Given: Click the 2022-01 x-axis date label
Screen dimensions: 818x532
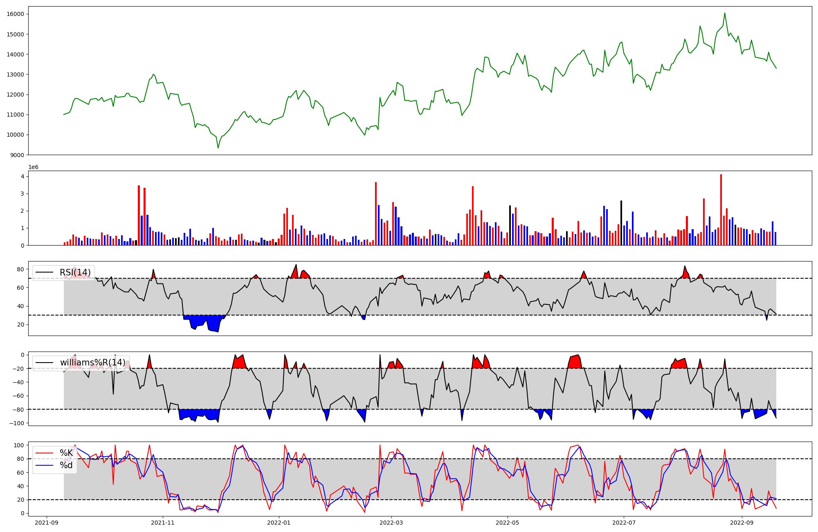Looking at the screenshot, I should (279, 523).
